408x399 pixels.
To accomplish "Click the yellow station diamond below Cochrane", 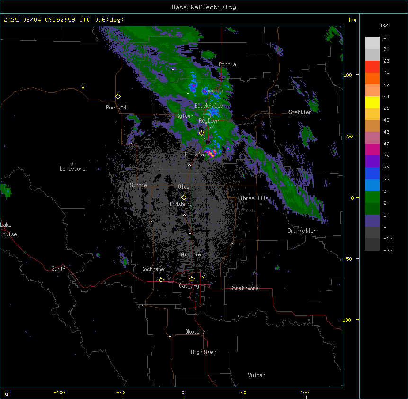I will pos(161,280).
